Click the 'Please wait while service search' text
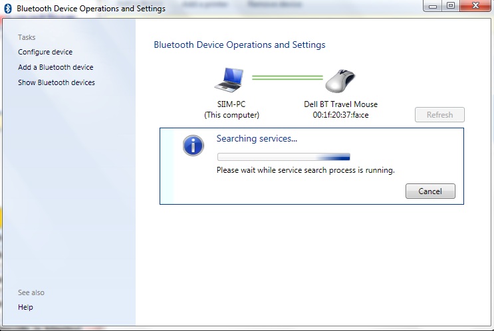Image resolution: width=494 pixels, height=331 pixels. tap(306, 170)
